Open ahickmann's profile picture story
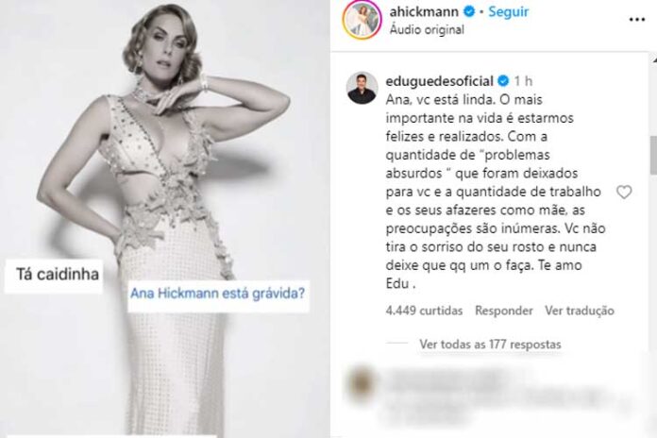The image size is (657, 438). 362,20
